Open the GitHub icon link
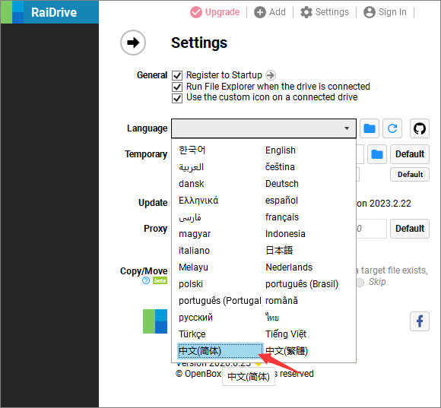 coord(420,128)
